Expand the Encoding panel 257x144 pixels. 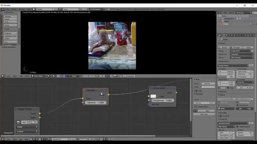pos(222,113)
